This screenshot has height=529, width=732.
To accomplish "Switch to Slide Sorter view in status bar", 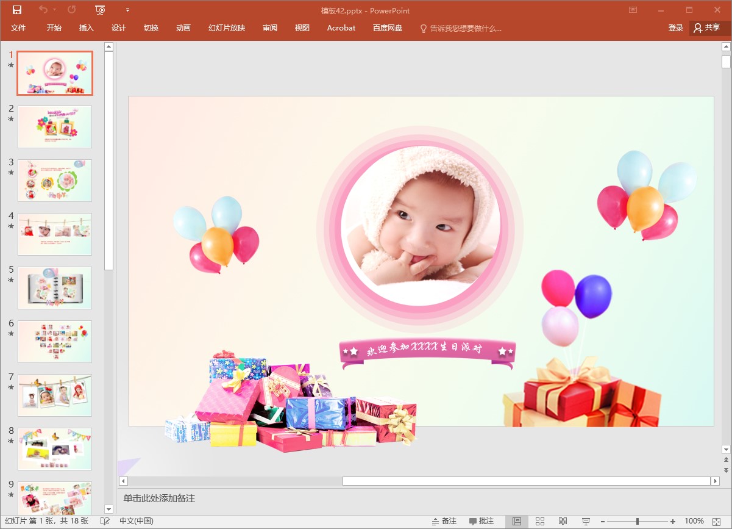I will pos(540,521).
